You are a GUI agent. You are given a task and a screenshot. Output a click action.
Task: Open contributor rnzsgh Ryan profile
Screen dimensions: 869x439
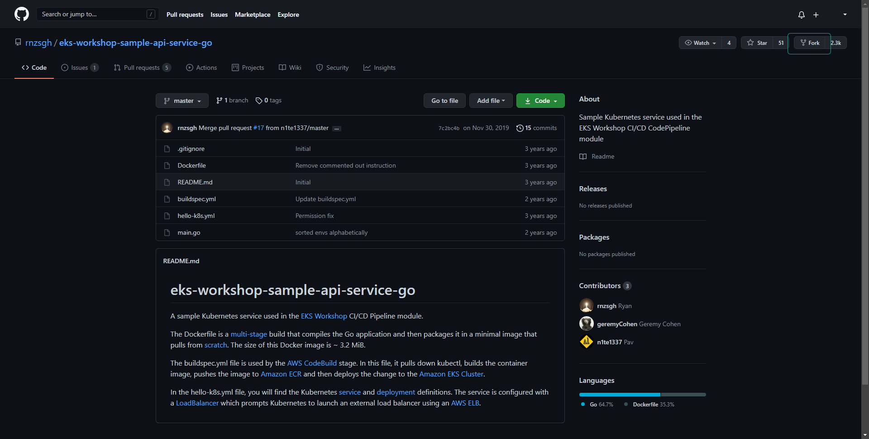pos(614,306)
